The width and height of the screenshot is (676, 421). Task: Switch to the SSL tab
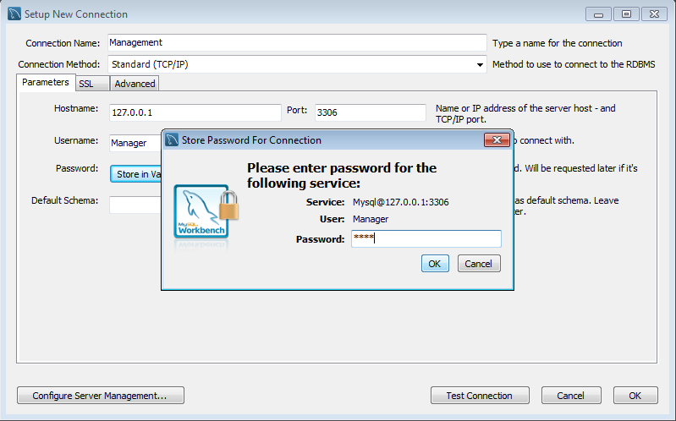(x=92, y=84)
